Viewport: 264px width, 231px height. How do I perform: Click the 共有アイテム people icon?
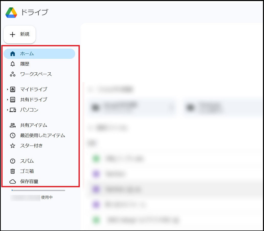13,125
